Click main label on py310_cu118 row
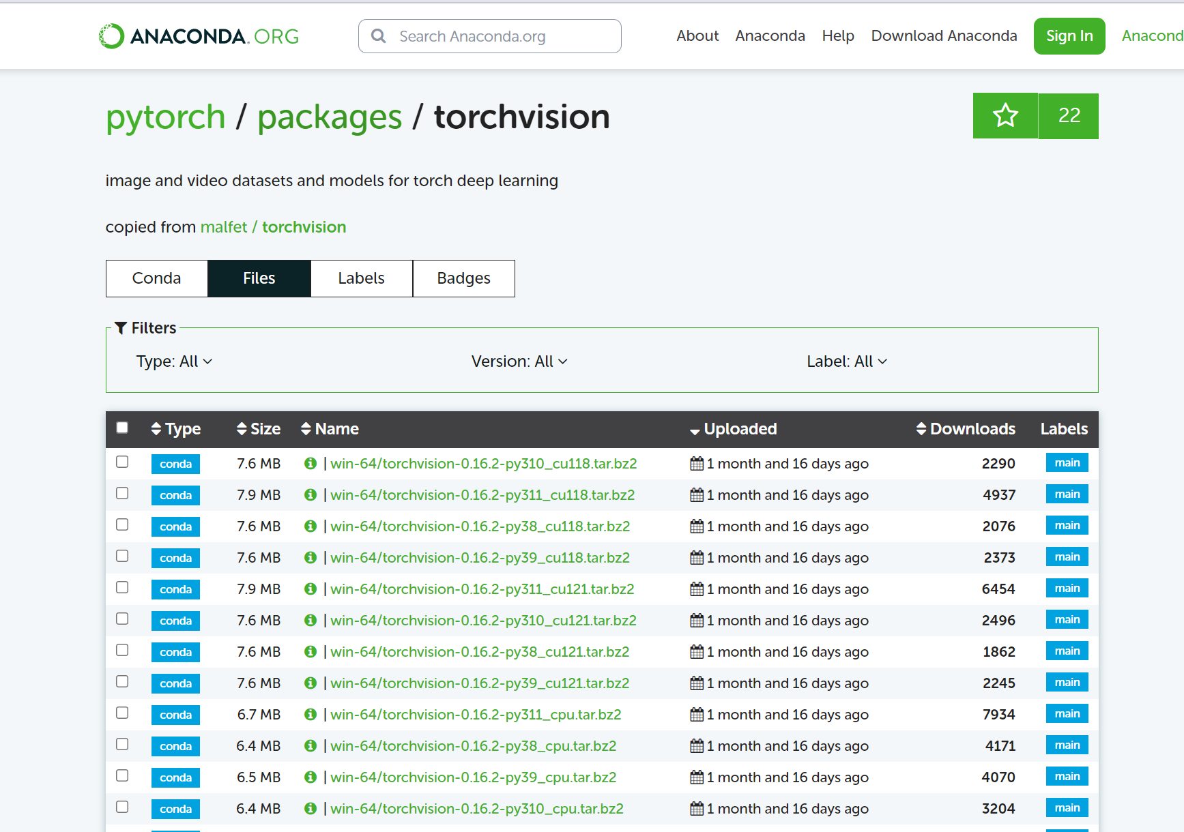This screenshot has height=832, width=1184. 1067,463
